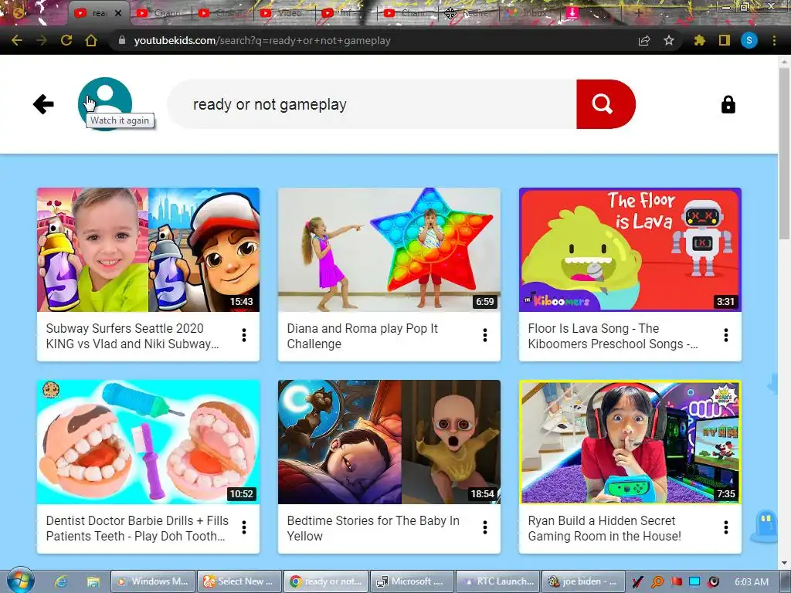Image resolution: width=791 pixels, height=593 pixels.
Task: Click the magnifier tray icon
Action: click(657, 582)
